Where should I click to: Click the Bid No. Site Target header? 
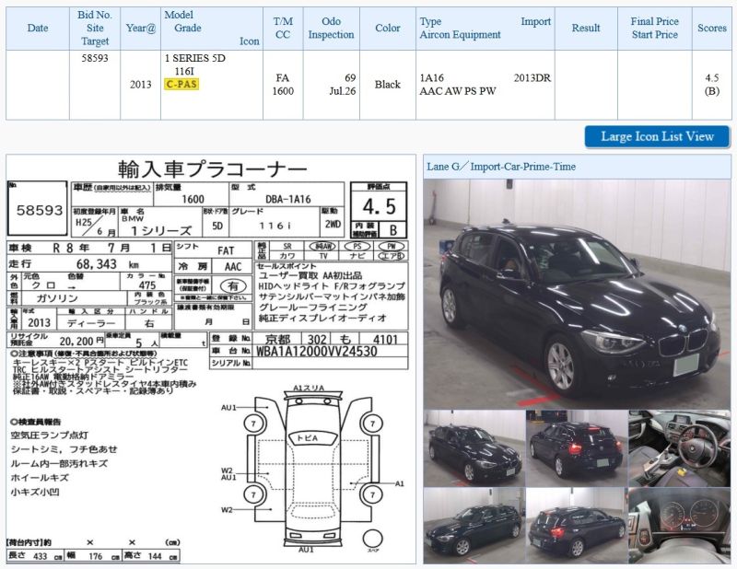pyautogui.click(x=95, y=28)
